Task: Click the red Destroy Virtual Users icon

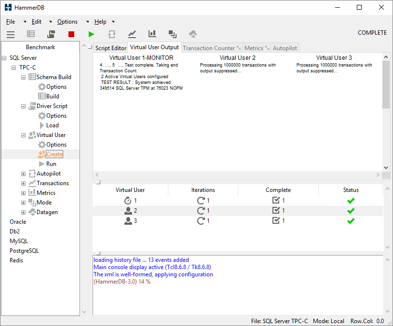Action: click(71, 34)
